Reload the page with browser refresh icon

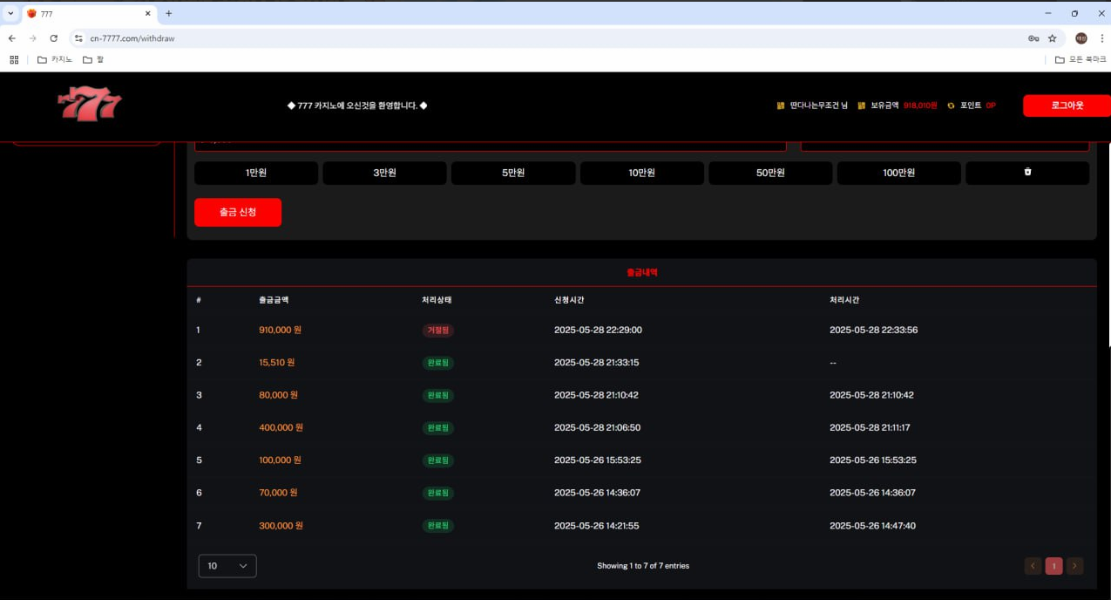click(x=54, y=38)
